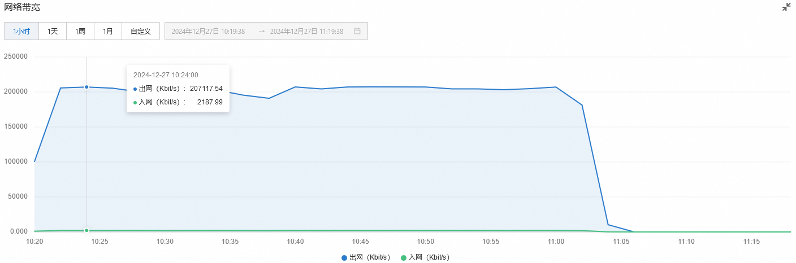Click the 10:45 x-axis label

(360, 242)
